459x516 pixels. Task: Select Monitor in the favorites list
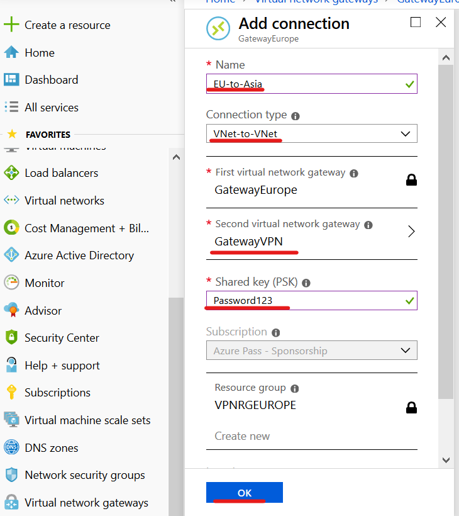click(45, 283)
